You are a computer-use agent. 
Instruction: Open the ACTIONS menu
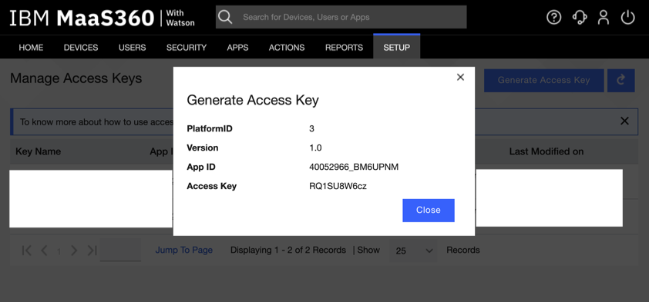point(287,48)
